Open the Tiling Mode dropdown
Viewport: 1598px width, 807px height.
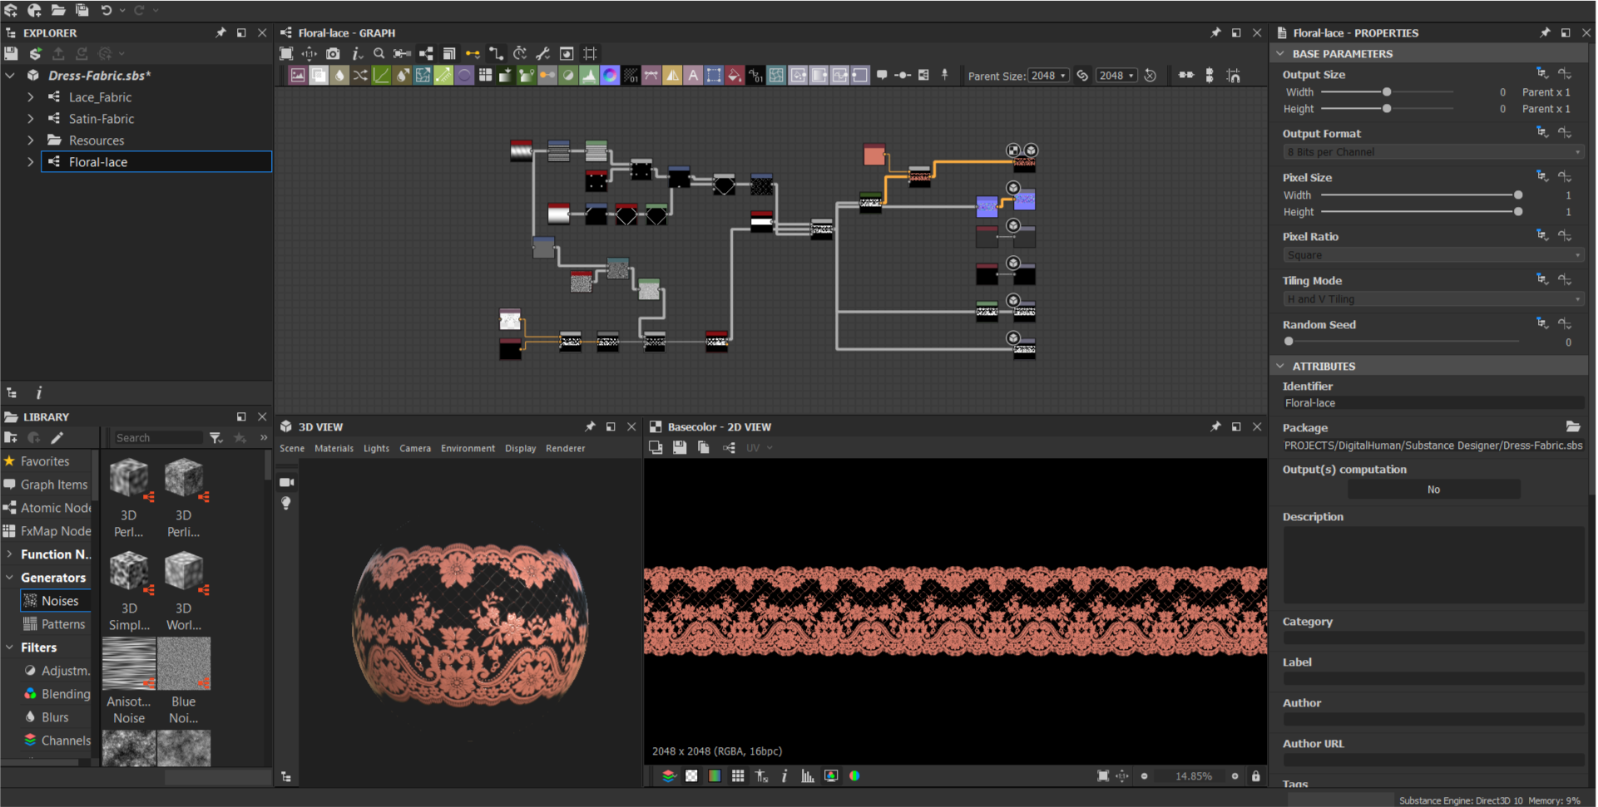1432,299
